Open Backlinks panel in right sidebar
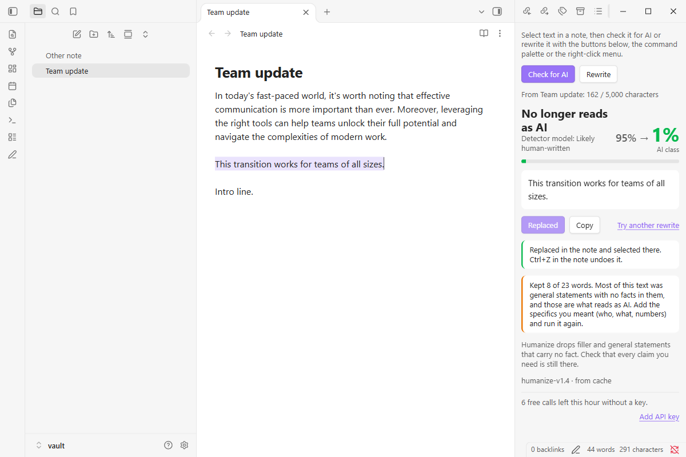686x457 pixels. (527, 11)
